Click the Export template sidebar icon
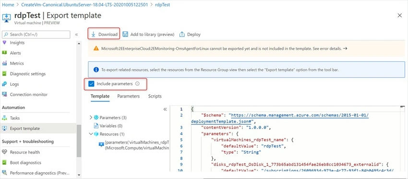 point(4,128)
